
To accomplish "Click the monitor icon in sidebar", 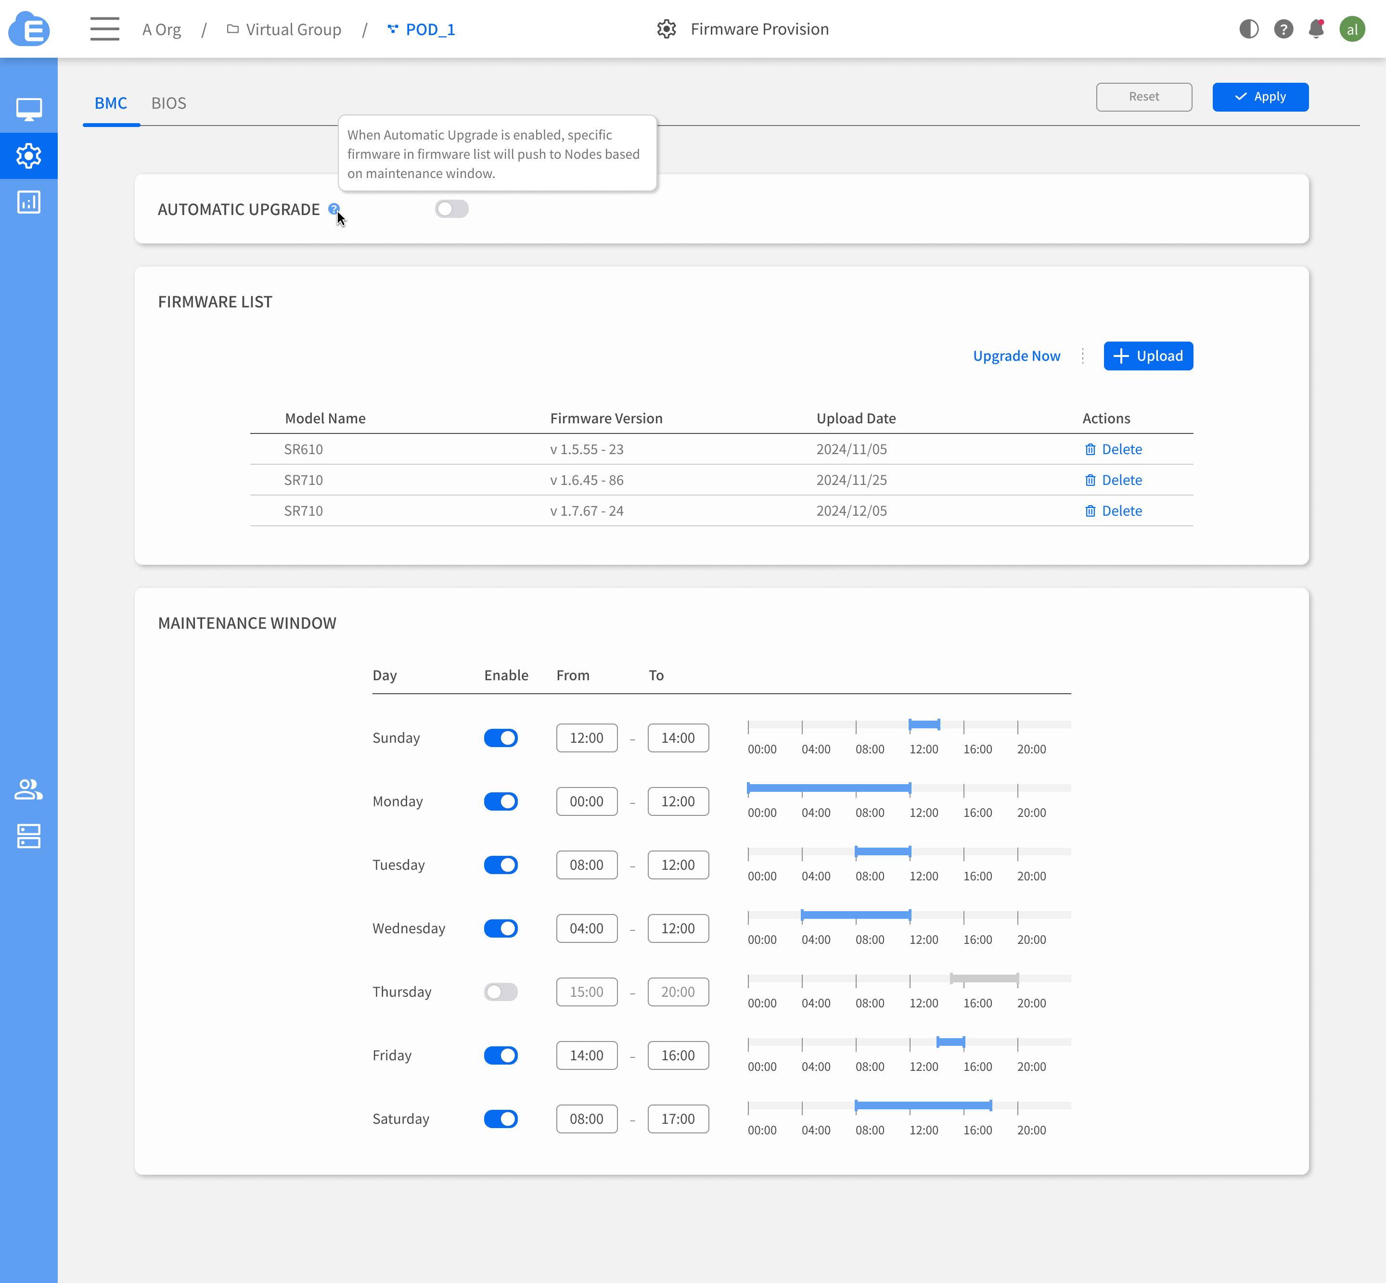I will (x=28, y=109).
